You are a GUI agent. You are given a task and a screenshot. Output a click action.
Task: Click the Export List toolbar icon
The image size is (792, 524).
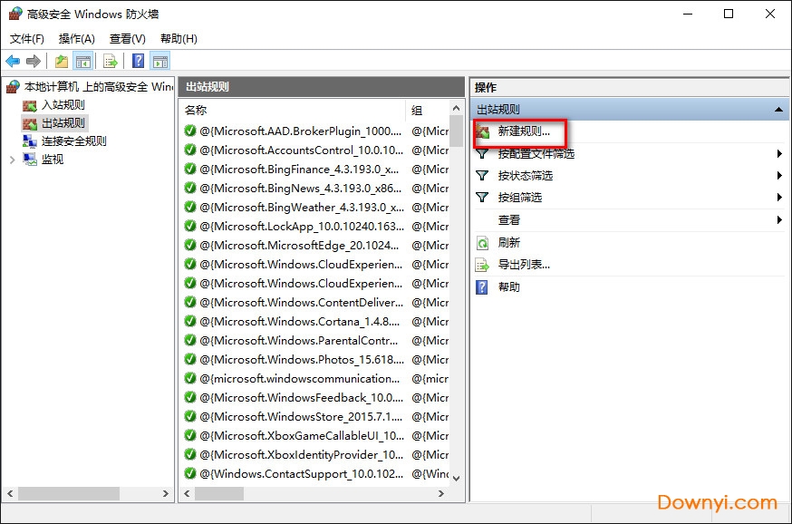(x=111, y=61)
